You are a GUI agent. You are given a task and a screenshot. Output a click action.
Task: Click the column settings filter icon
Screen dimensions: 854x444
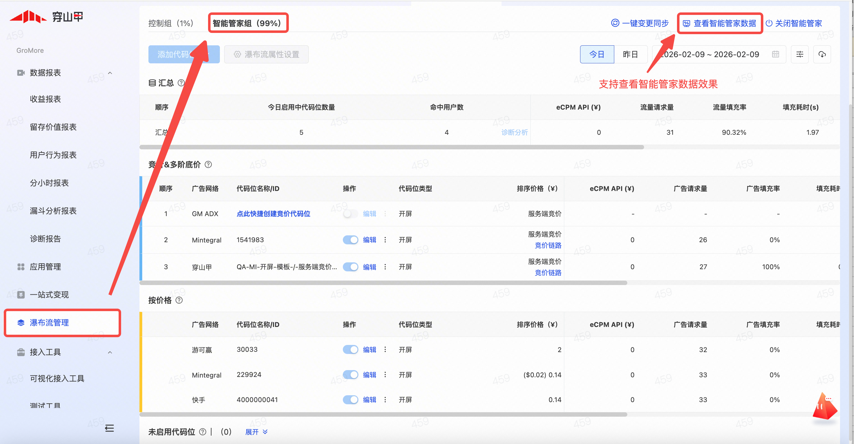click(x=799, y=54)
